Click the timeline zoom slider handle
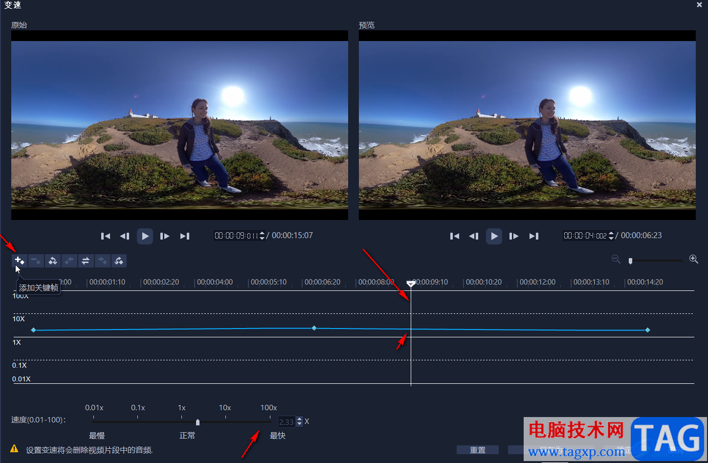Screen dimensions: 708x463 coord(630,261)
